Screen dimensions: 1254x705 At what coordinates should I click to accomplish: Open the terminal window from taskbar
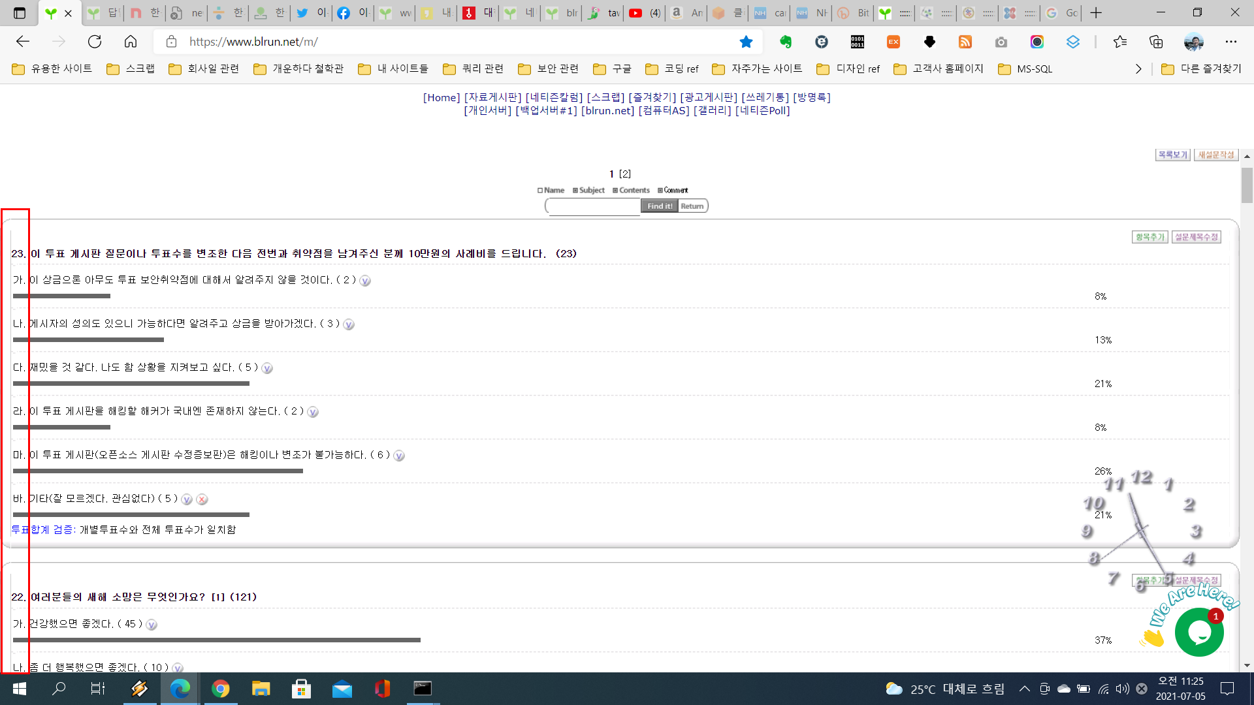[x=423, y=689]
